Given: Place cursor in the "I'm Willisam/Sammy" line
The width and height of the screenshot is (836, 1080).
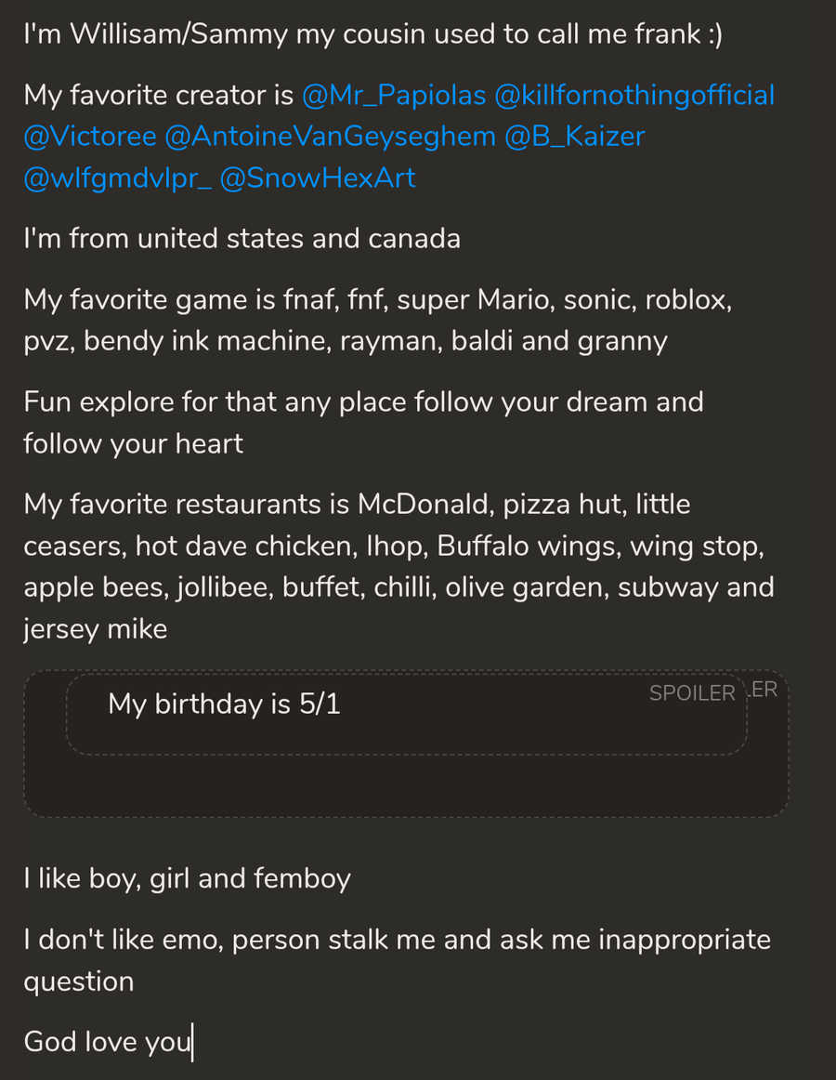Looking at the screenshot, I should pos(372,35).
